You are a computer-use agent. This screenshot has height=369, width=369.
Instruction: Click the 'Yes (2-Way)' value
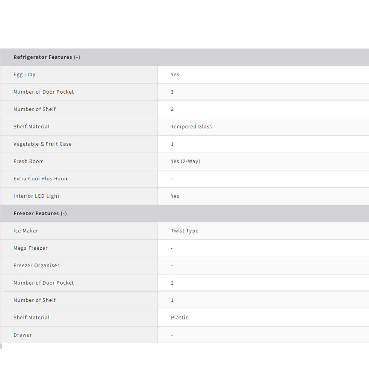click(x=186, y=161)
